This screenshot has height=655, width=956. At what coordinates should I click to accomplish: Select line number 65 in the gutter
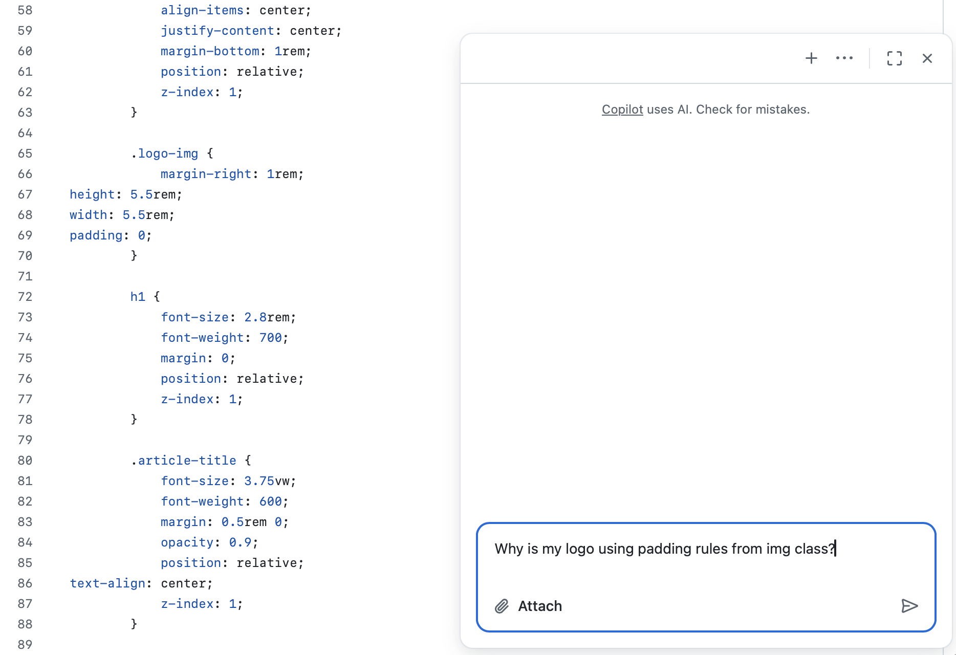click(x=25, y=154)
